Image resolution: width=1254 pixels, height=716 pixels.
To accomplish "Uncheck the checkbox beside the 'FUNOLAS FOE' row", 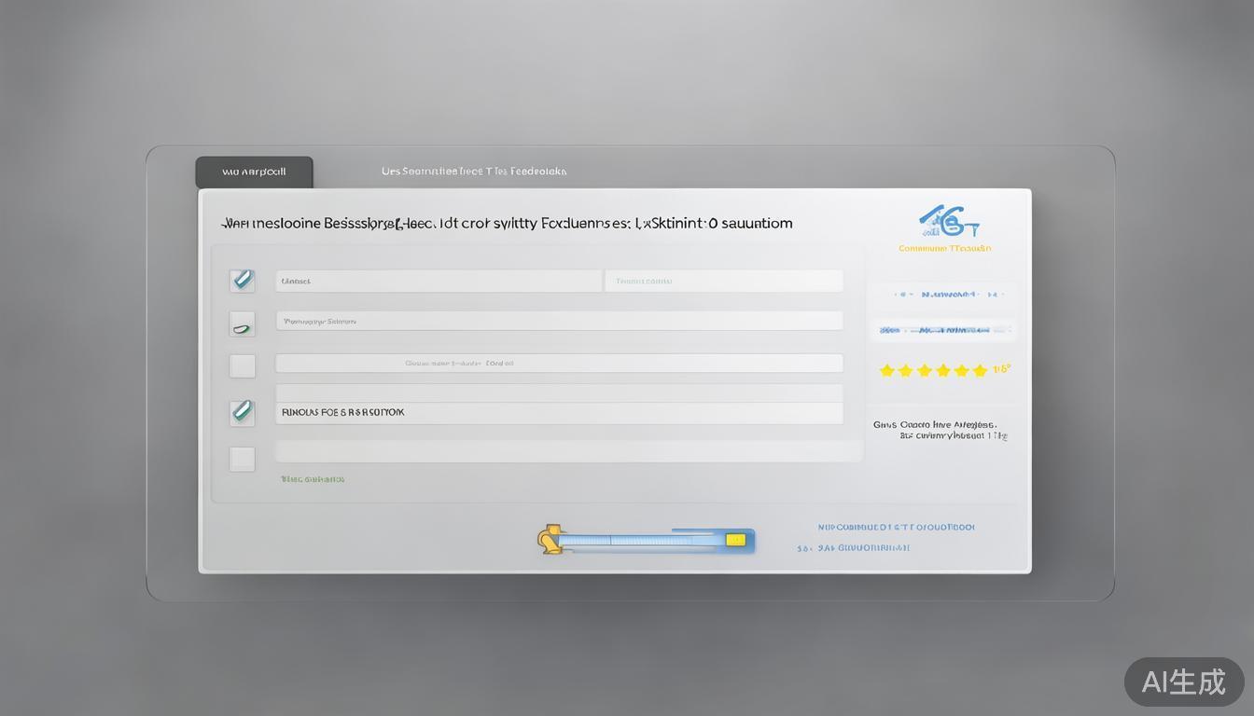I will [x=243, y=412].
